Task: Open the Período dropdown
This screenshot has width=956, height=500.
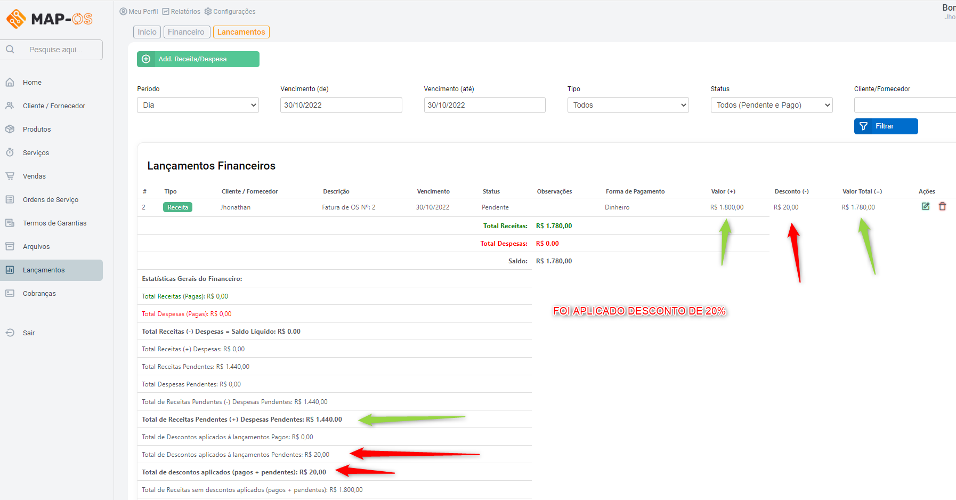Action: [x=198, y=105]
